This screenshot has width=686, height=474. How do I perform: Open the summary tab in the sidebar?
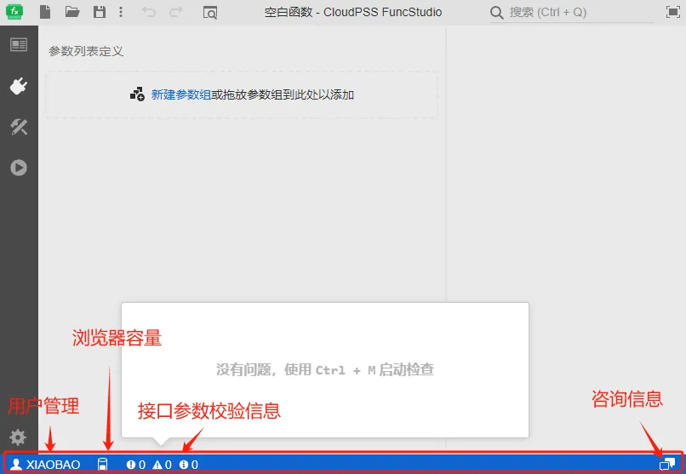(x=19, y=44)
